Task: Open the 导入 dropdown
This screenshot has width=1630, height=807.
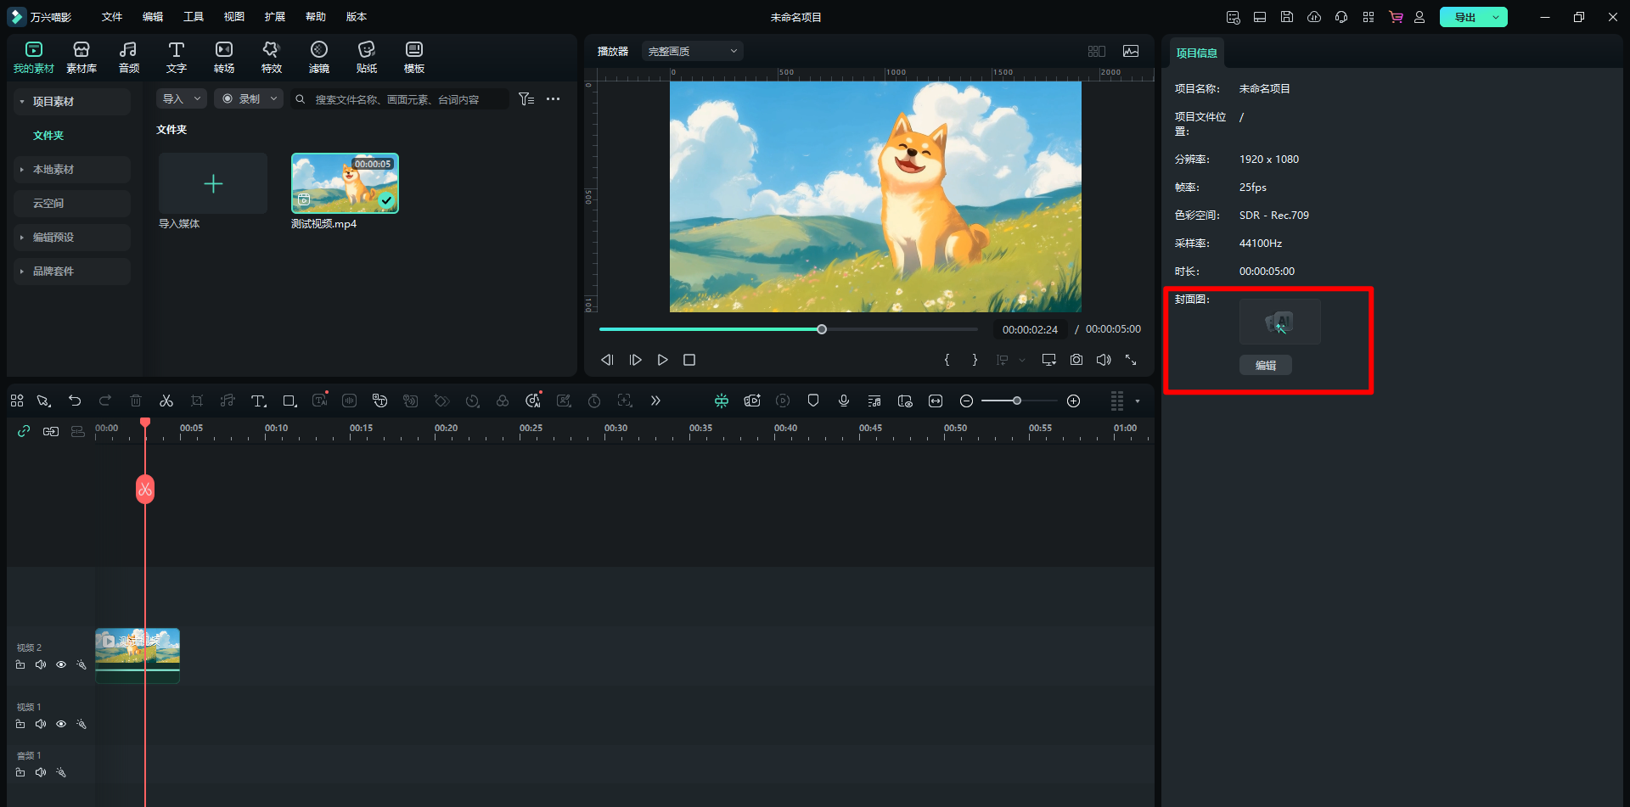Action: click(x=182, y=99)
